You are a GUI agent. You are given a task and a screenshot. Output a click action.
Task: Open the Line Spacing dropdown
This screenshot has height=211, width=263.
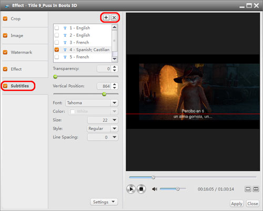[103, 138]
